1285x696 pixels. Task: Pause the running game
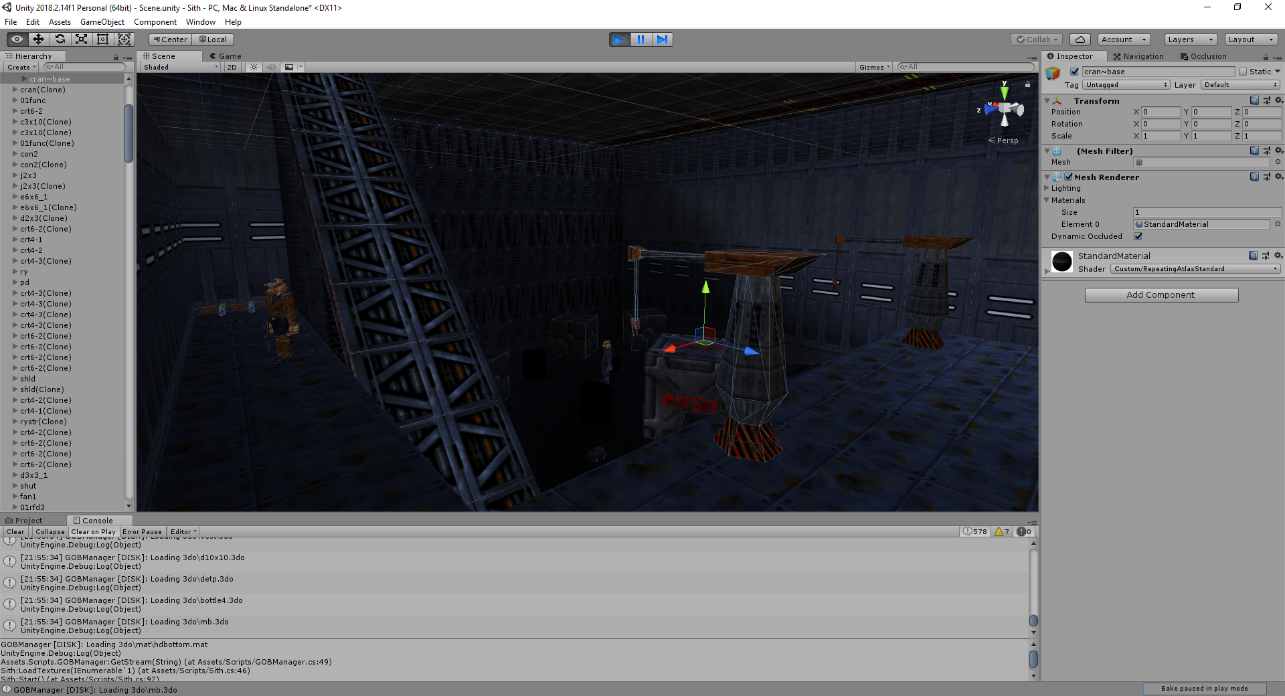point(640,39)
